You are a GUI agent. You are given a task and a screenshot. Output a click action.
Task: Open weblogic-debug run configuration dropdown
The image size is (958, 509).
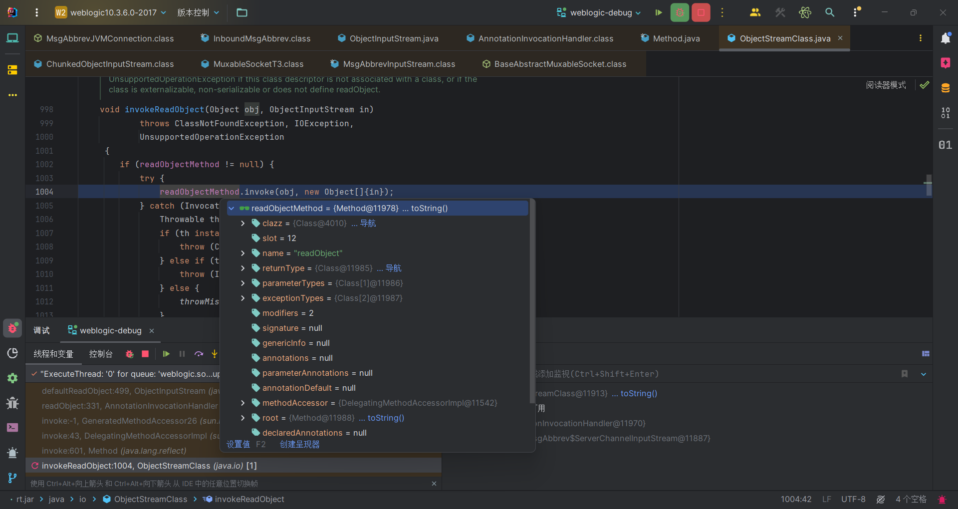pos(599,12)
